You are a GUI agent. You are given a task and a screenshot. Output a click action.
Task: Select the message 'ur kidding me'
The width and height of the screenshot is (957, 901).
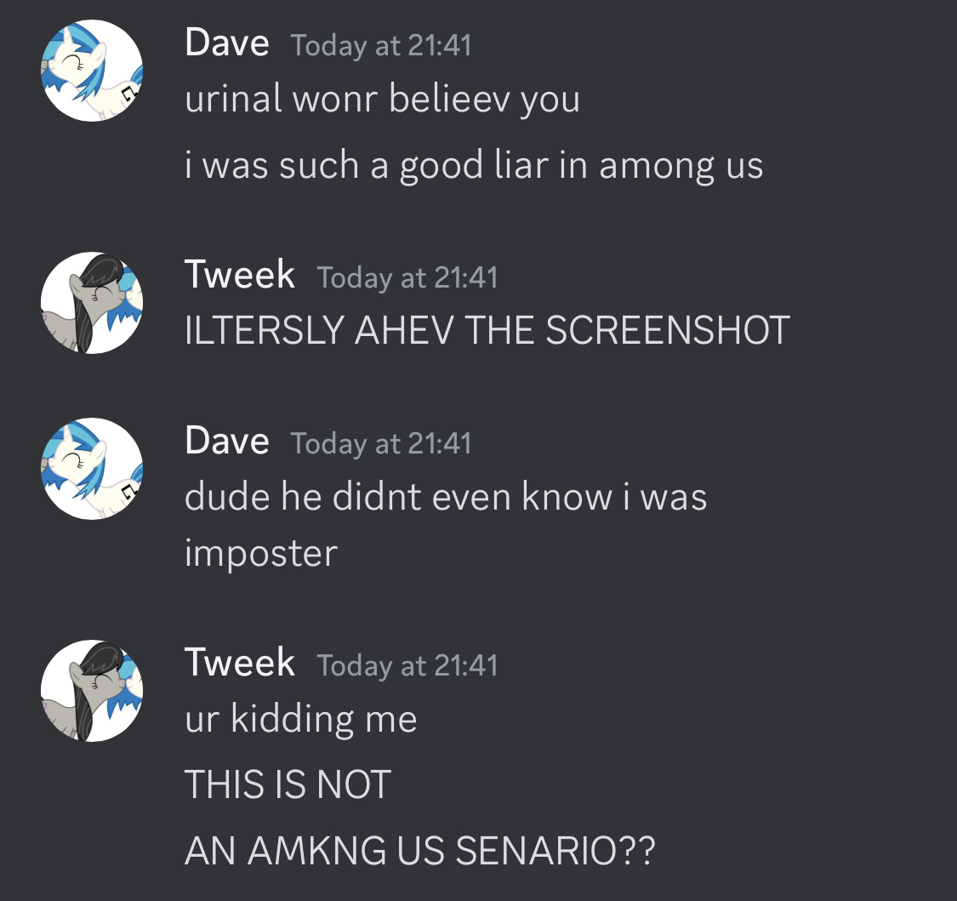301,719
